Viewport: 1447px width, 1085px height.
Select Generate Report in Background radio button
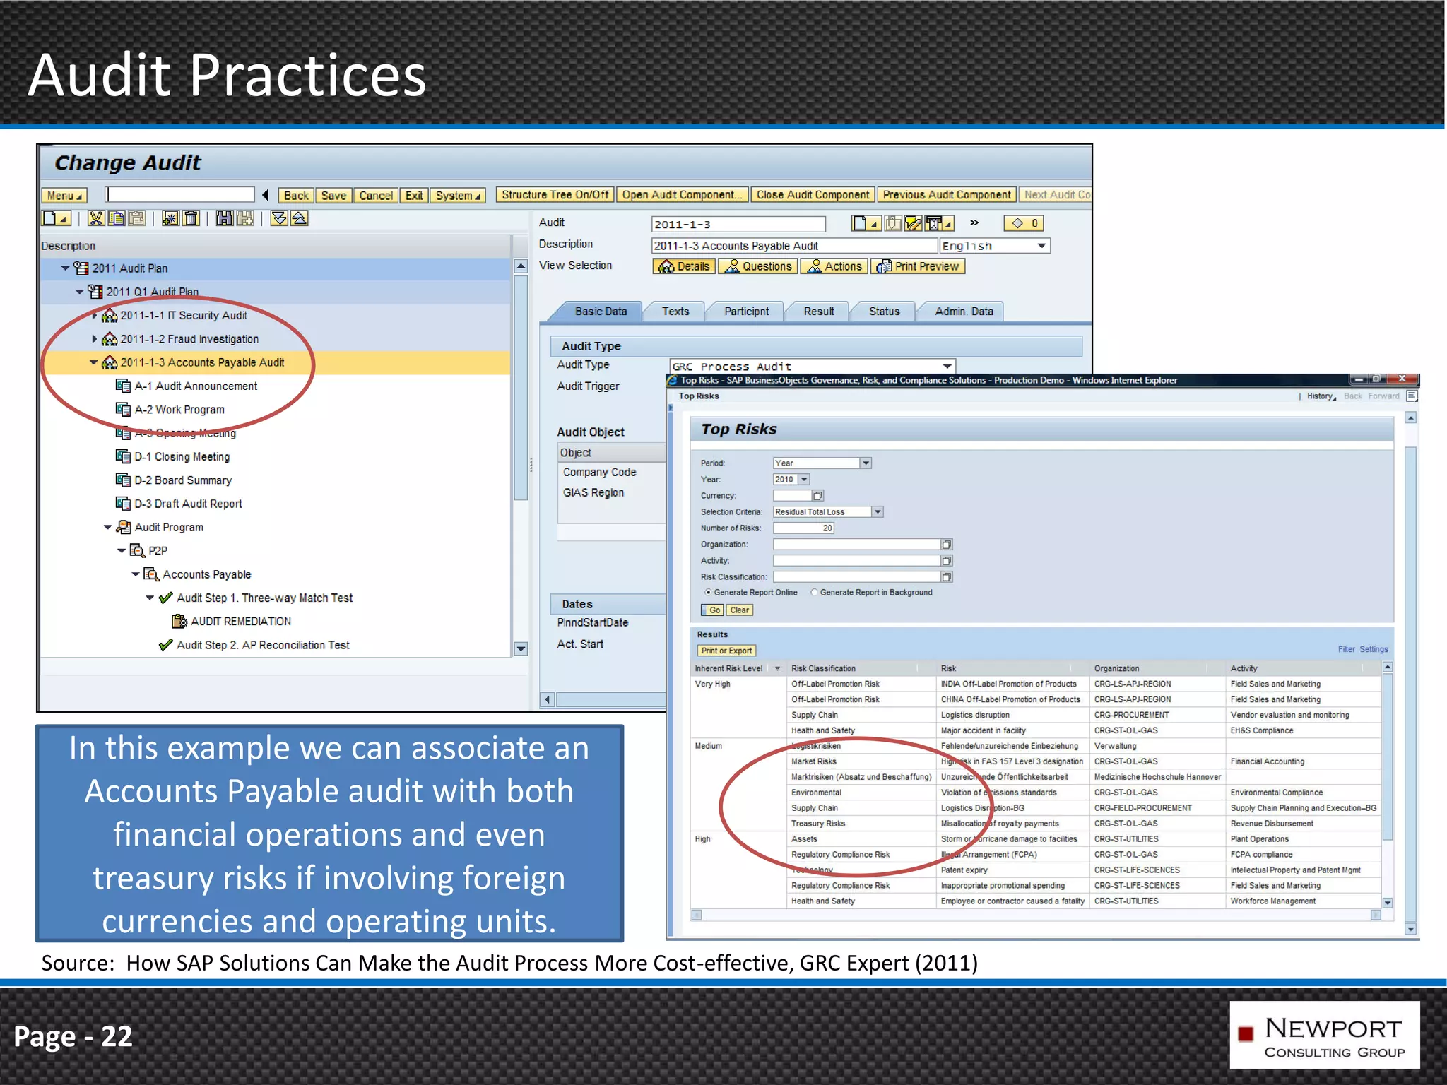pos(814,593)
